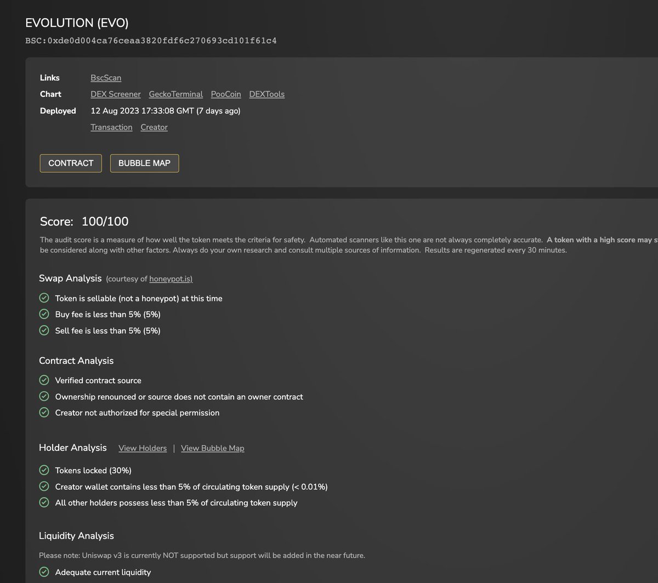This screenshot has width=658, height=583.
Task: Click 'All other holders possess less than 5%' text
Action: pyautogui.click(x=177, y=503)
